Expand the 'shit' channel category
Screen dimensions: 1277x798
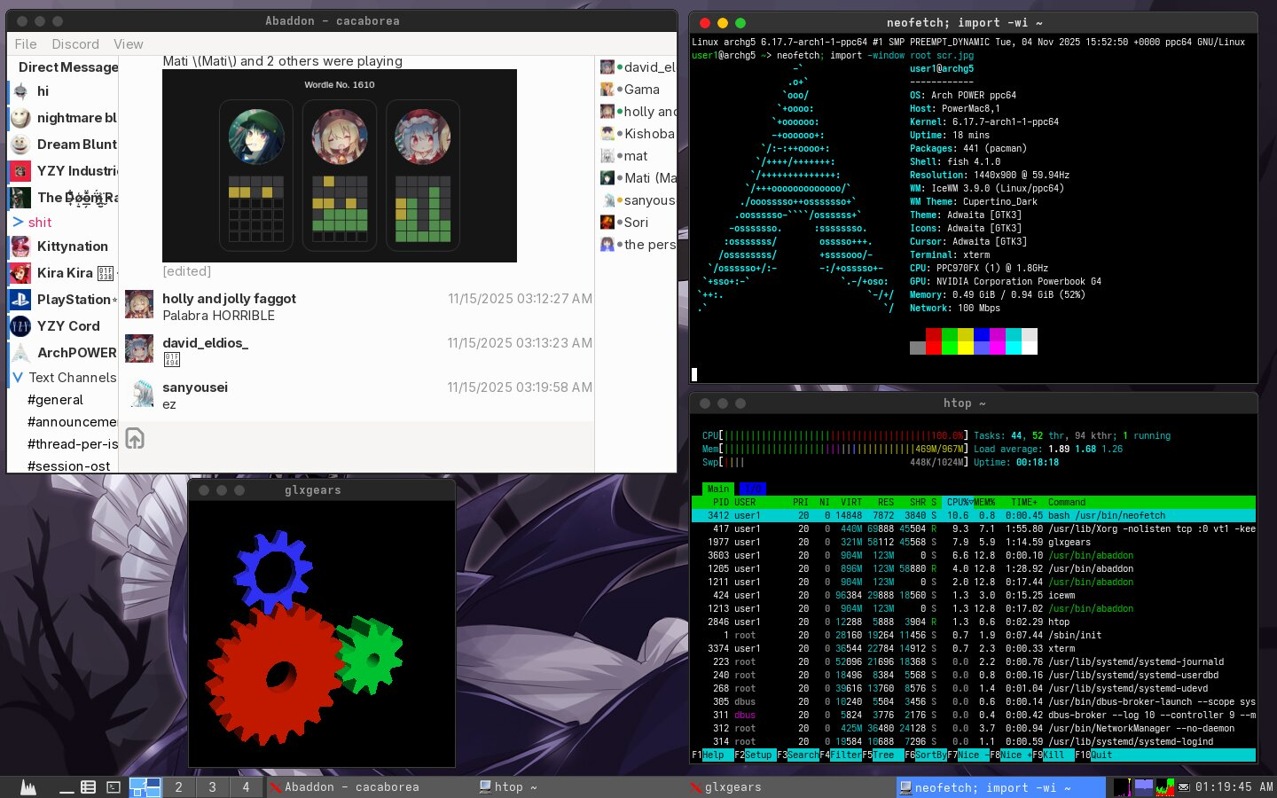click(18, 223)
